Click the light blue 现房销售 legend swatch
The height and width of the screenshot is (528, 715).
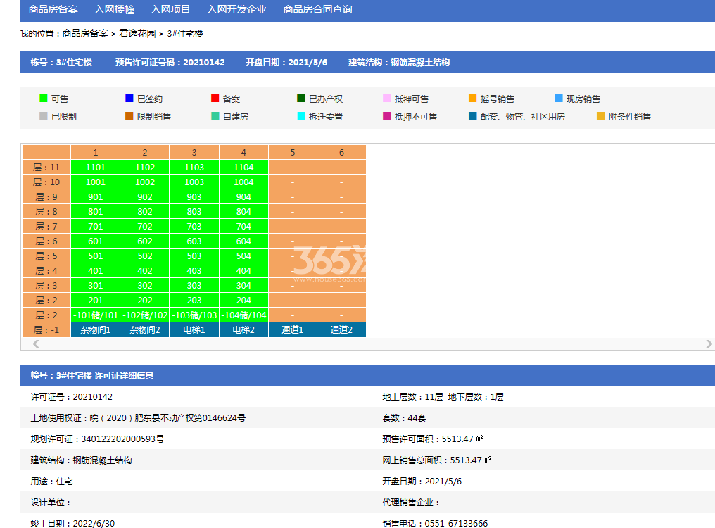click(x=559, y=98)
